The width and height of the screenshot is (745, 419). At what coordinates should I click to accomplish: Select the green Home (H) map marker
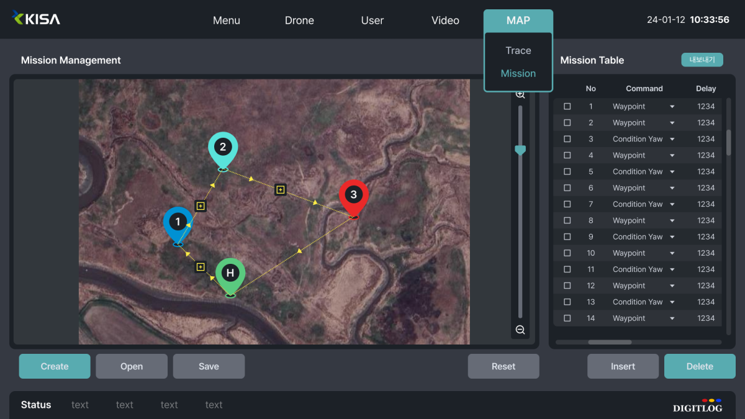coord(230,274)
